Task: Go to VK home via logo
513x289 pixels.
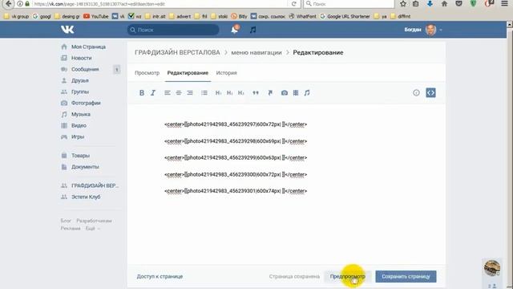Action: coord(67,30)
